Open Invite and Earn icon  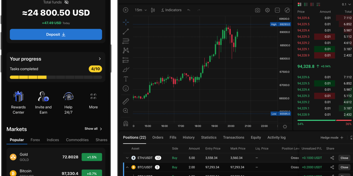pos(43,97)
